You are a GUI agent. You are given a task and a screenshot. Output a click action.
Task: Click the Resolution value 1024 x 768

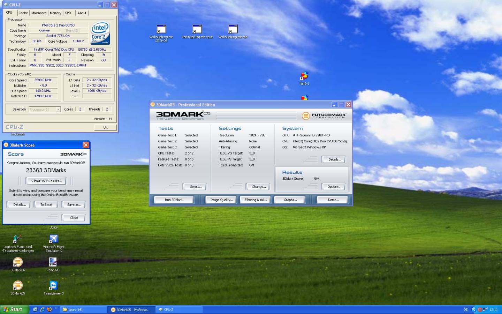tap(257, 135)
